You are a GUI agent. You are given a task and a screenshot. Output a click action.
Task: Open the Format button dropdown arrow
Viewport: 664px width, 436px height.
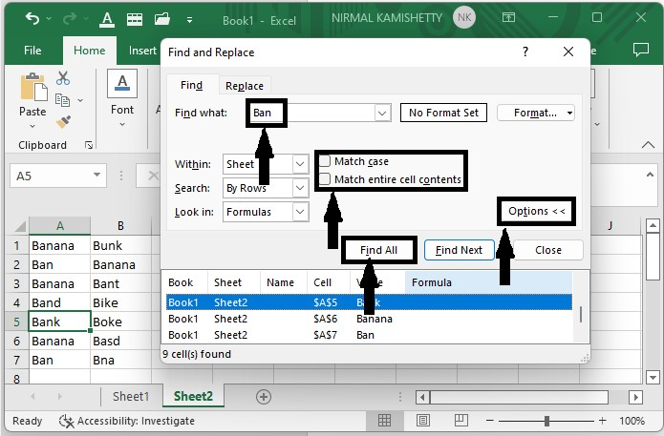tap(570, 113)
